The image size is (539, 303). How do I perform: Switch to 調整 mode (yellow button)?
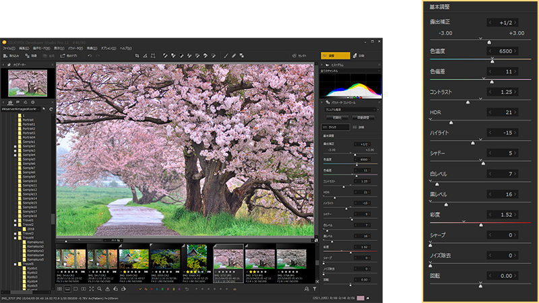[x=335, y=56]
